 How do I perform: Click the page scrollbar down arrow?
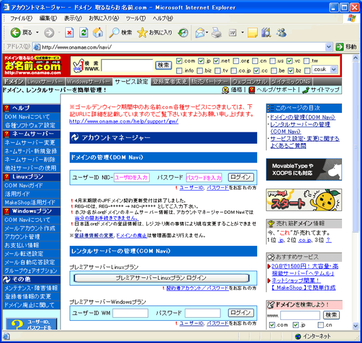pos(356,326)
